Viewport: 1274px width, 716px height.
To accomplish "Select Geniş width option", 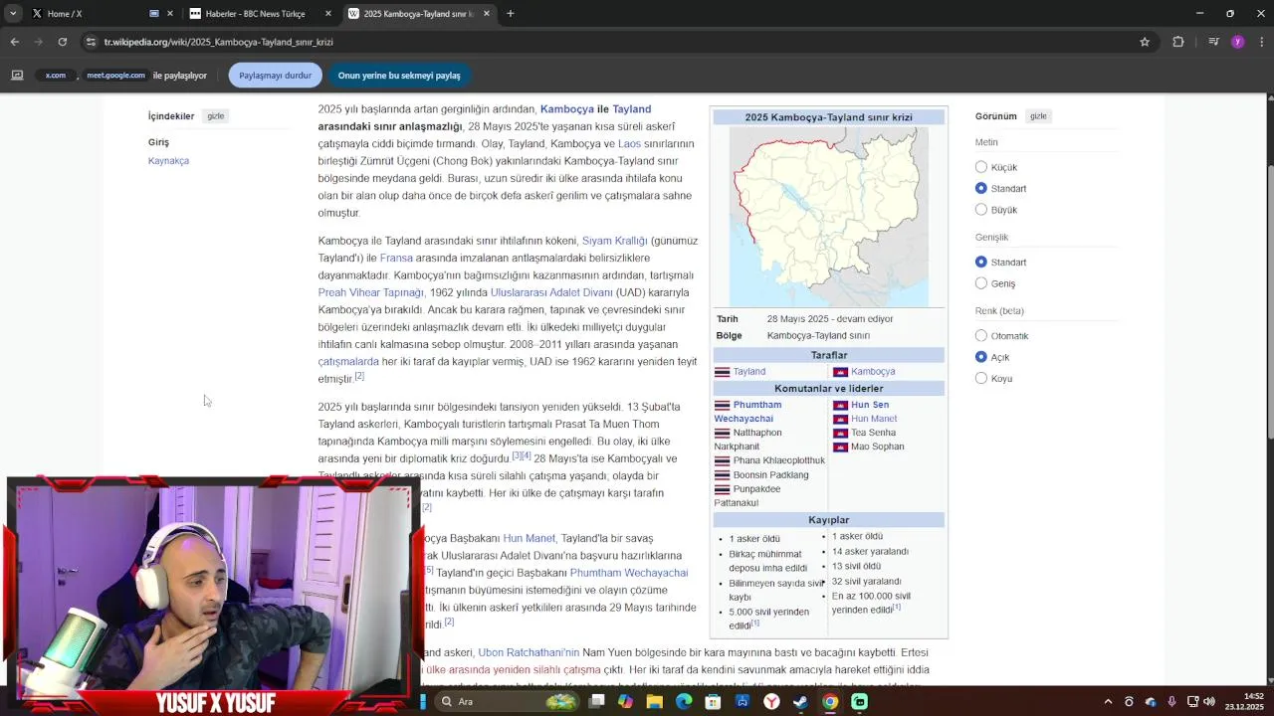I will 981,283.
